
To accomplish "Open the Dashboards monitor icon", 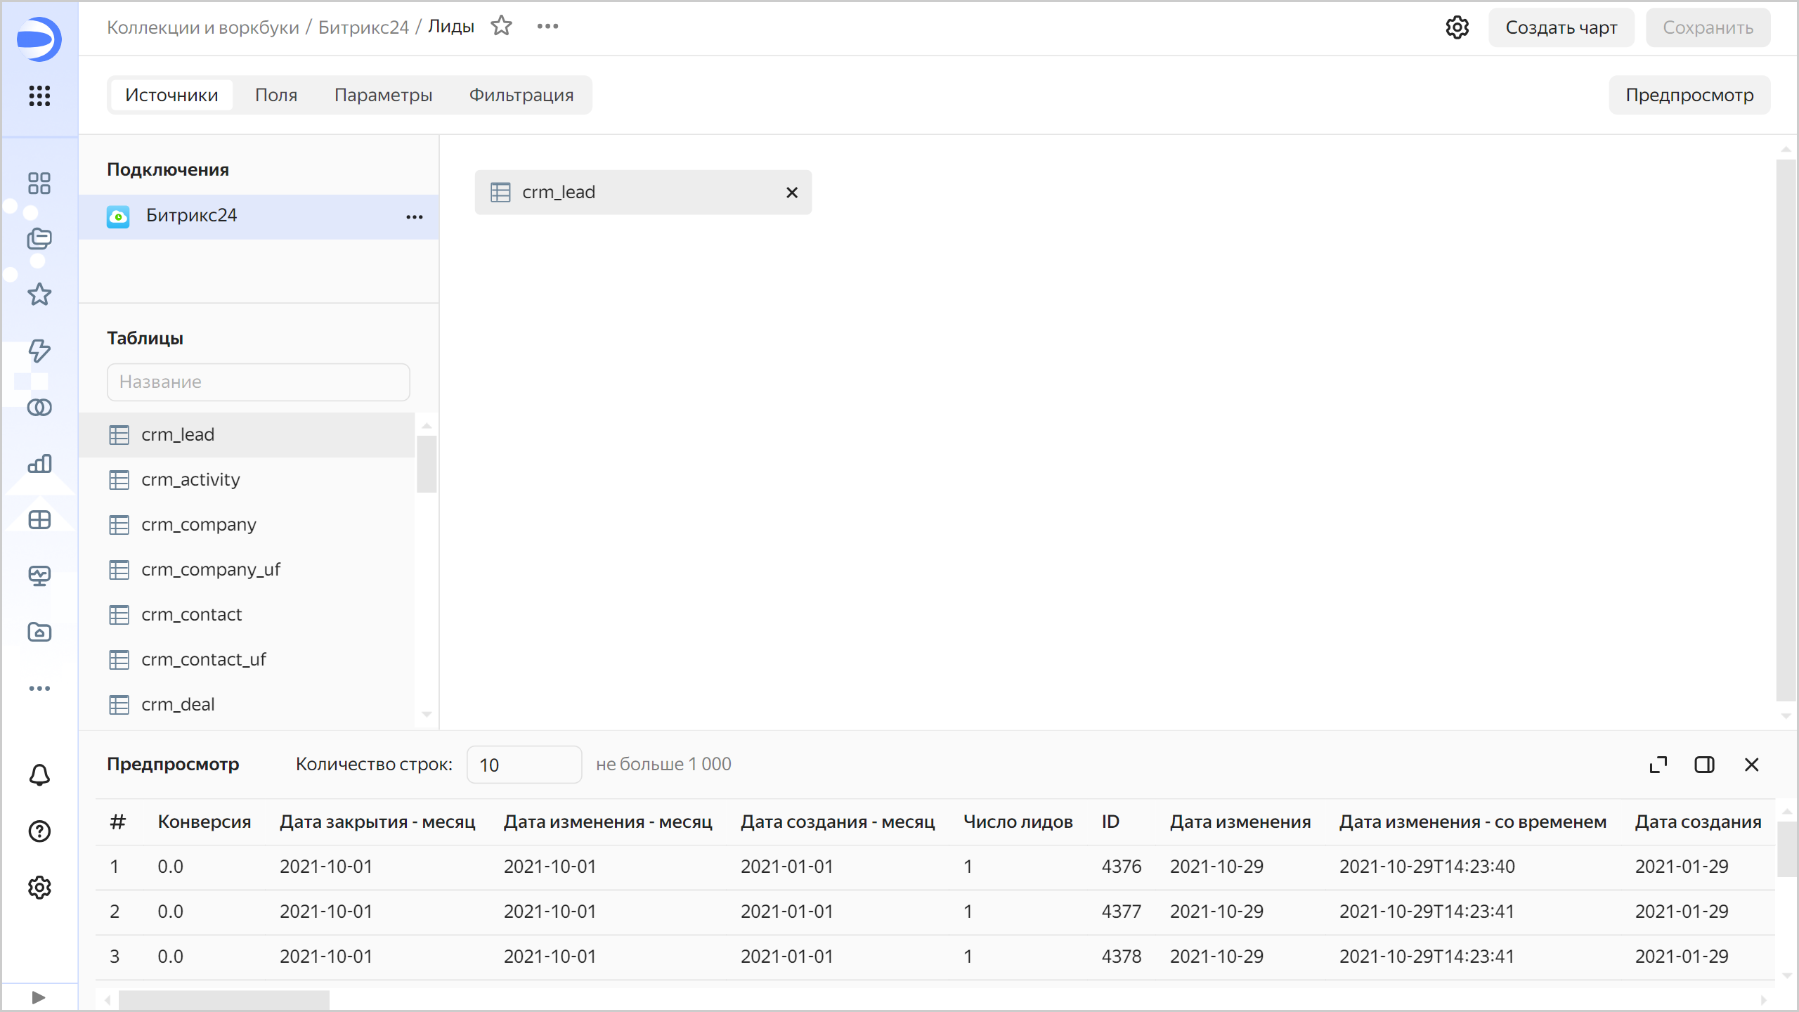I will [x=39, y=576].
